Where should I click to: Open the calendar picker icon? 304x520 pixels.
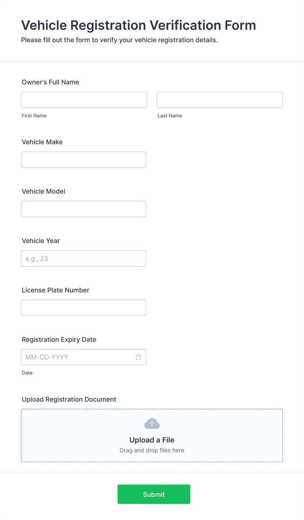(139, 357)
